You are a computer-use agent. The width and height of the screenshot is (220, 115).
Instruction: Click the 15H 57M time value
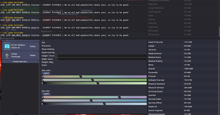pos(188,80)
